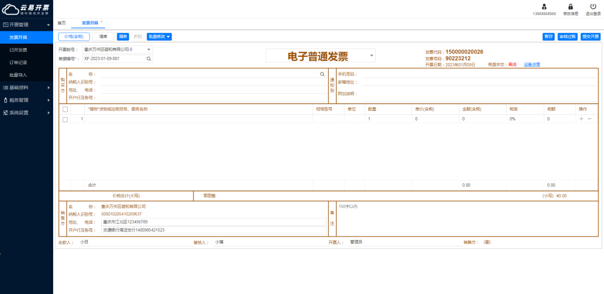
Task: Check the select-all checkbox in table header
Action: [x=65, y=109]
